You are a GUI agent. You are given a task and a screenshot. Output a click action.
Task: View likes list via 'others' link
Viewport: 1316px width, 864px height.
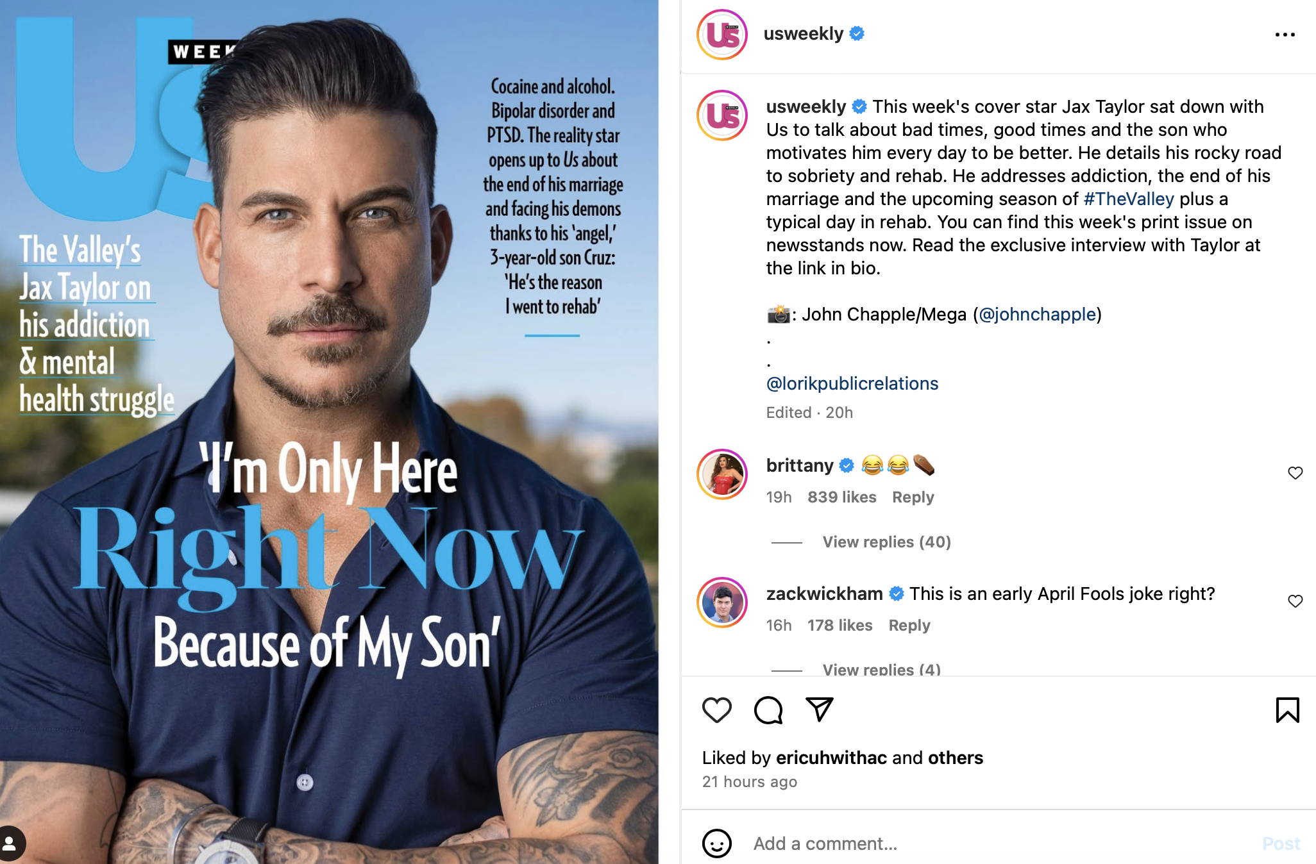(955, 758)
